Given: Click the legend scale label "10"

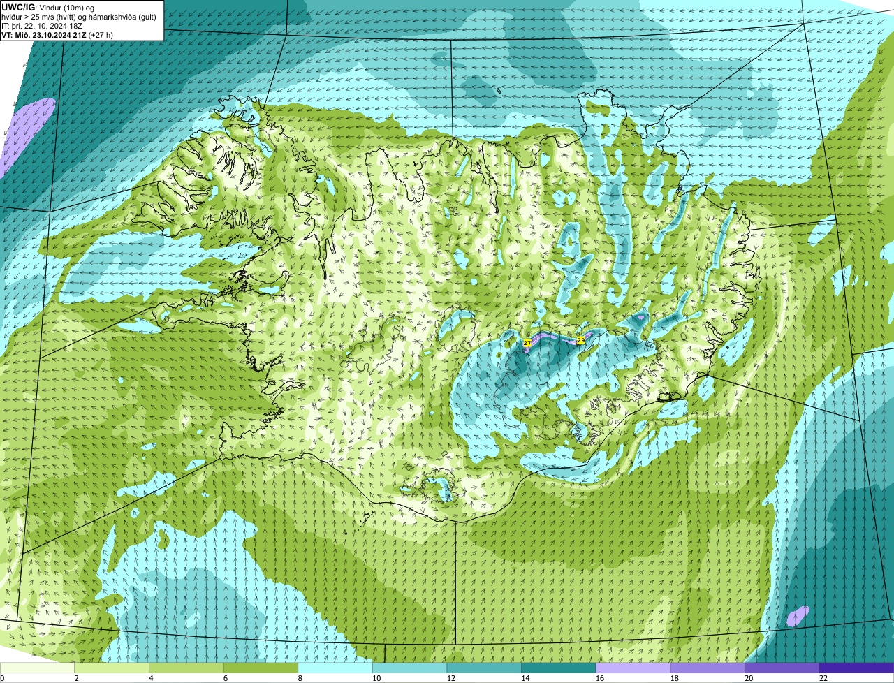Looking at the screenshot, I should pos(376,678).
